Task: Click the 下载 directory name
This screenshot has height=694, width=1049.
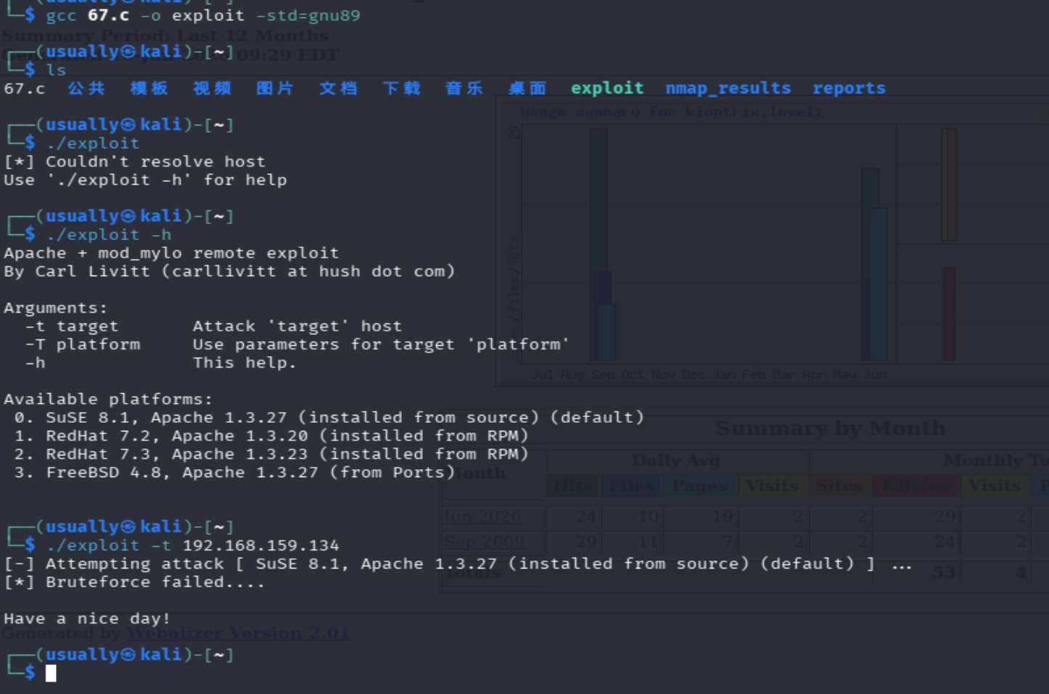Action: 402,88
